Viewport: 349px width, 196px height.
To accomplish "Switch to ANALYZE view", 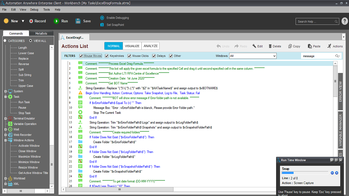I will pos(151,46).
